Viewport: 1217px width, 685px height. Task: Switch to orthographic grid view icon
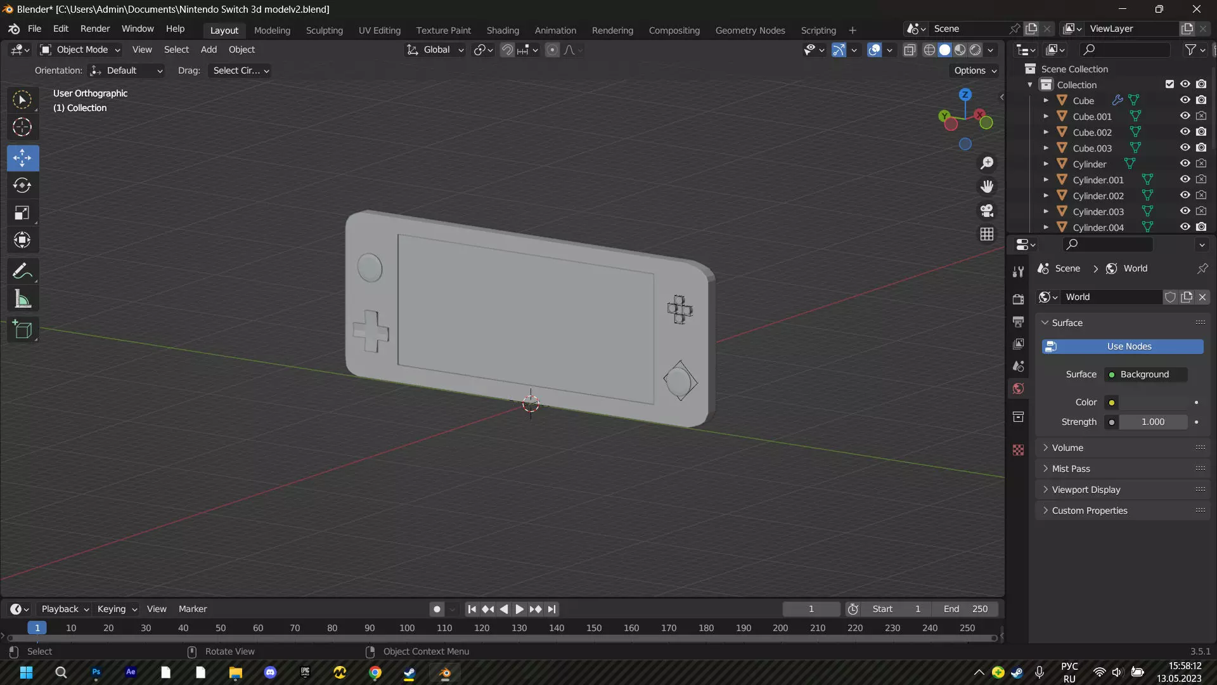coord(987,234)
